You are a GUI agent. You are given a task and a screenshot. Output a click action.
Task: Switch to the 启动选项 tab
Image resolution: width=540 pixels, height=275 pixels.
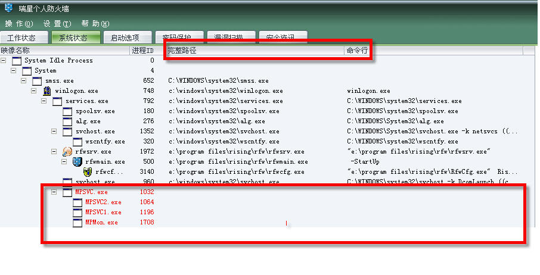[128, 37]
